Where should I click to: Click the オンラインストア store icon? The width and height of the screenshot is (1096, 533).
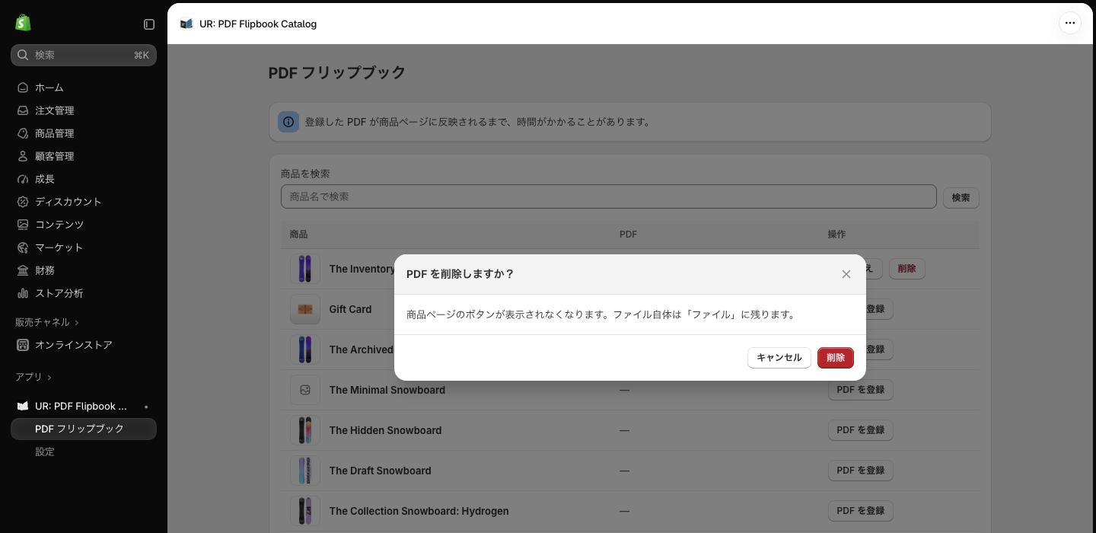click(23, 345)
